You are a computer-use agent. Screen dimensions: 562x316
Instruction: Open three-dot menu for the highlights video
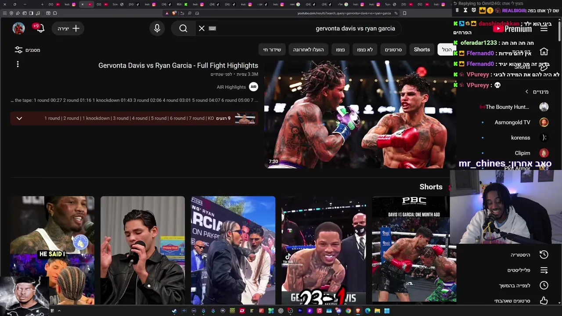pos(18,65)
